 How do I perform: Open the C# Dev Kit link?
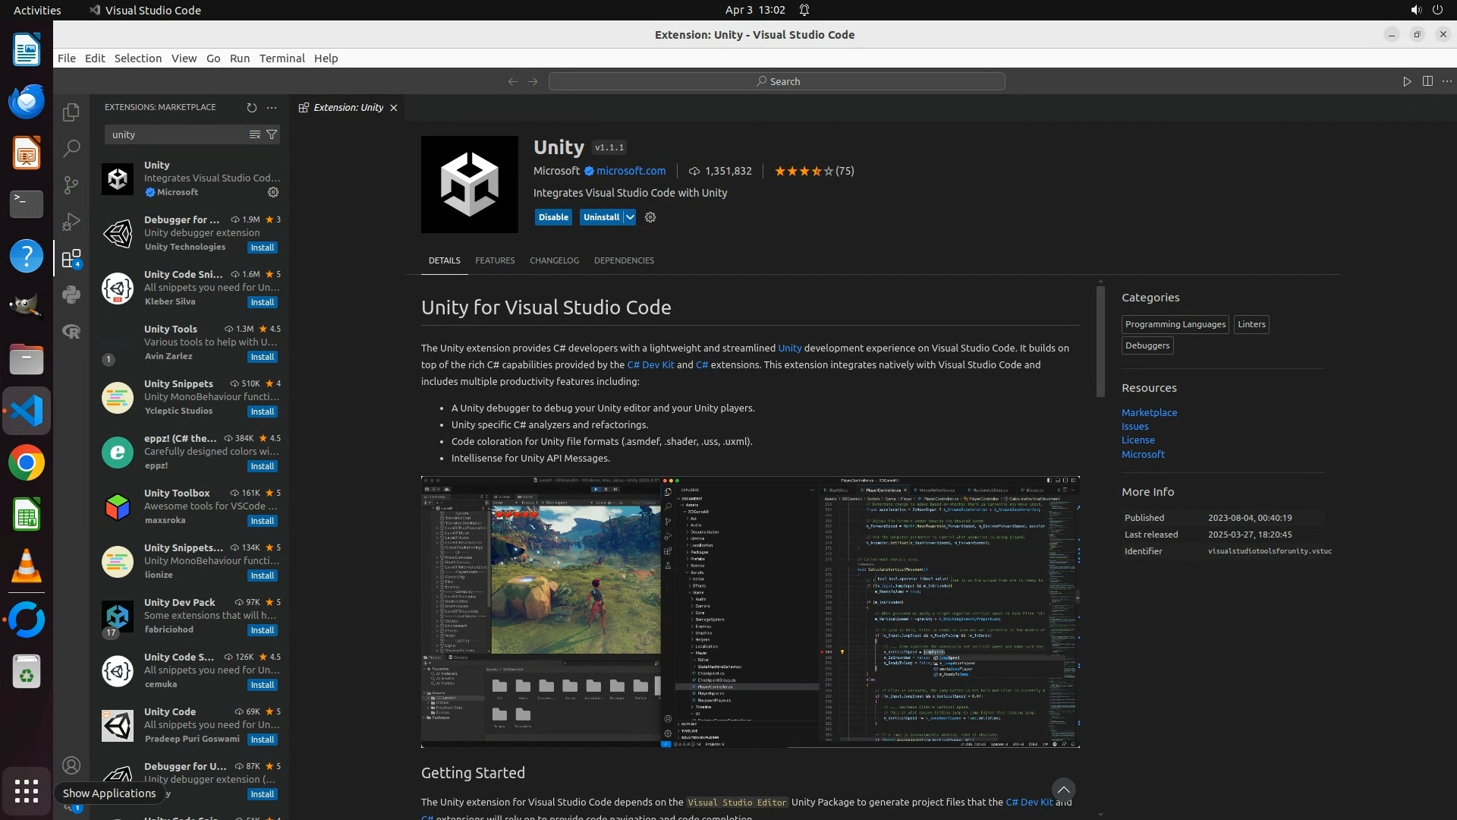(650, 365)
